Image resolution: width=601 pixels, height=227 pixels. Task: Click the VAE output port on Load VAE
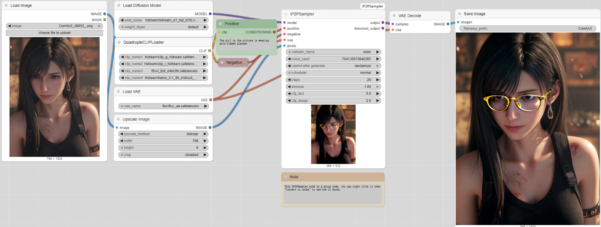coord(211,100)
